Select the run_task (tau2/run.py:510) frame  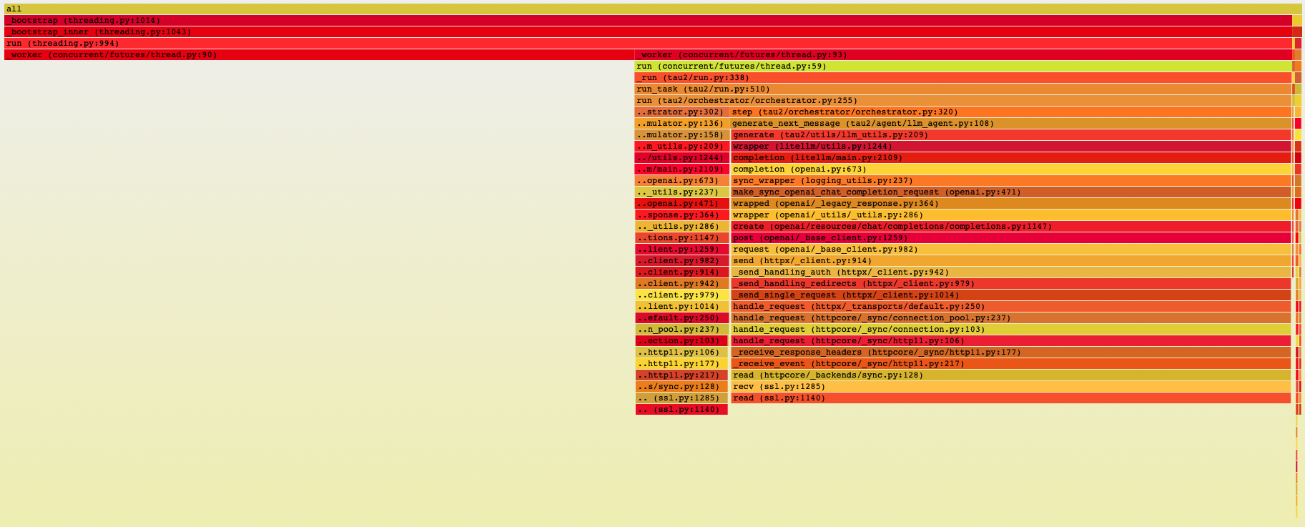click(963, 89)
